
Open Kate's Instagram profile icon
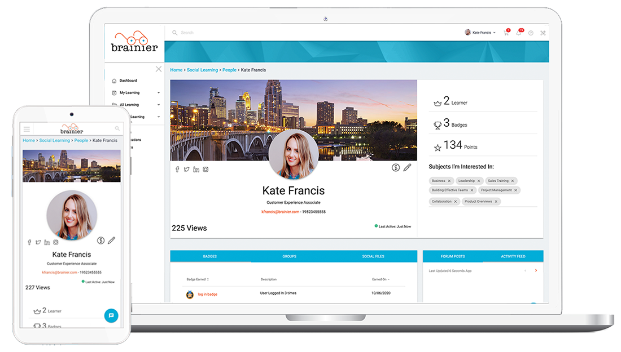tap(206, 169)
